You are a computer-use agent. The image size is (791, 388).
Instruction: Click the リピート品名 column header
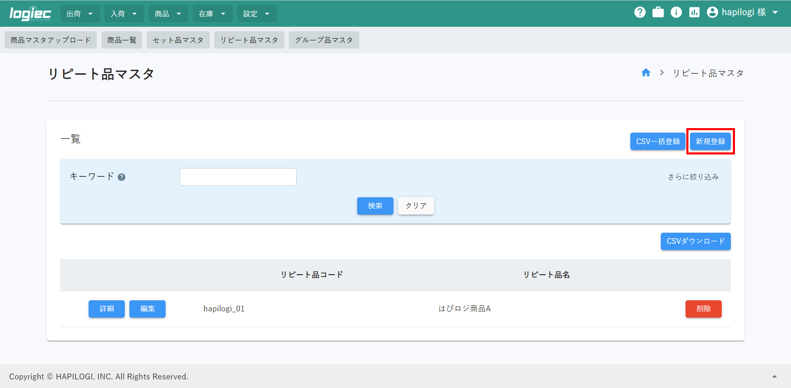(546, 274)
